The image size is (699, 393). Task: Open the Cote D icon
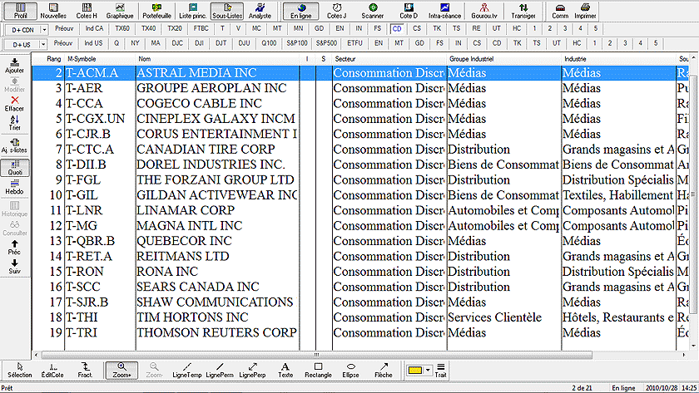409,11
